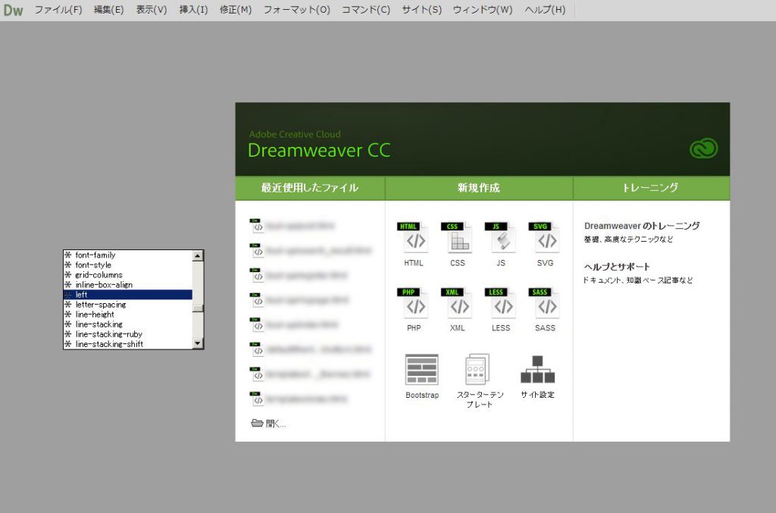This screenshot has width=776, height=513.
Task: Open the 表示(V) menu
Action: (152, 10)
